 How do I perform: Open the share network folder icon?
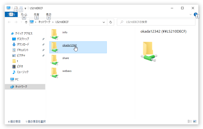coord(55,60)
